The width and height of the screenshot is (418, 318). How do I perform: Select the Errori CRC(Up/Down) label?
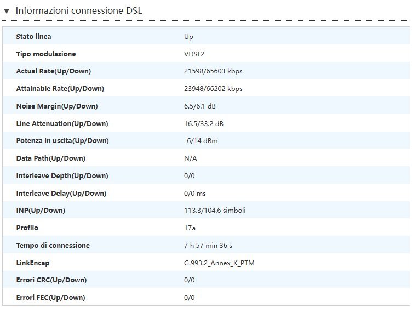tap(51, 280)
